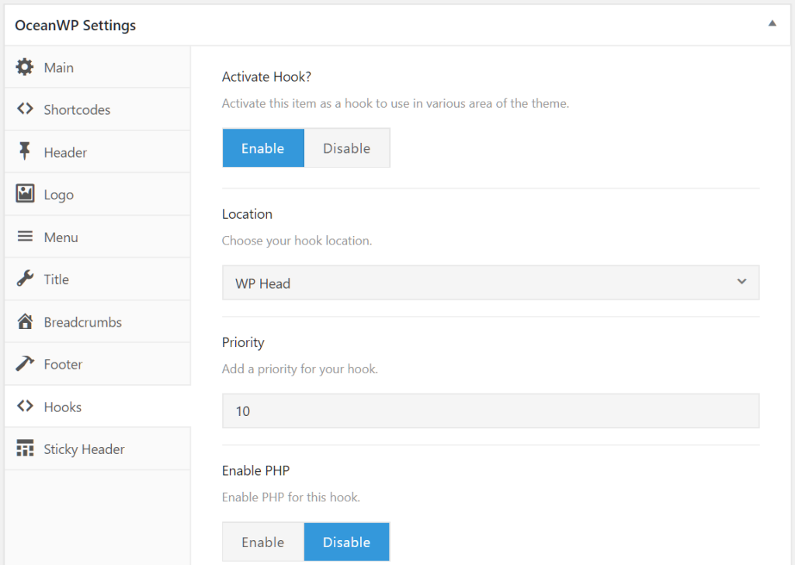
Task: Click the code brackets icon beside Shortcodes
Action: pos(25,109)
